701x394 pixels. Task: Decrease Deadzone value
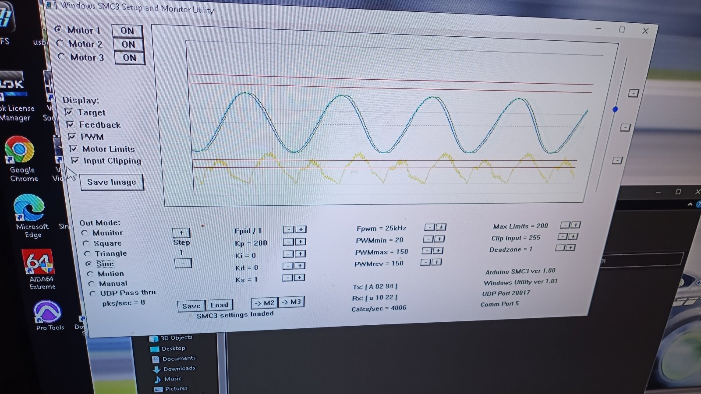click(x=560, y=248)
